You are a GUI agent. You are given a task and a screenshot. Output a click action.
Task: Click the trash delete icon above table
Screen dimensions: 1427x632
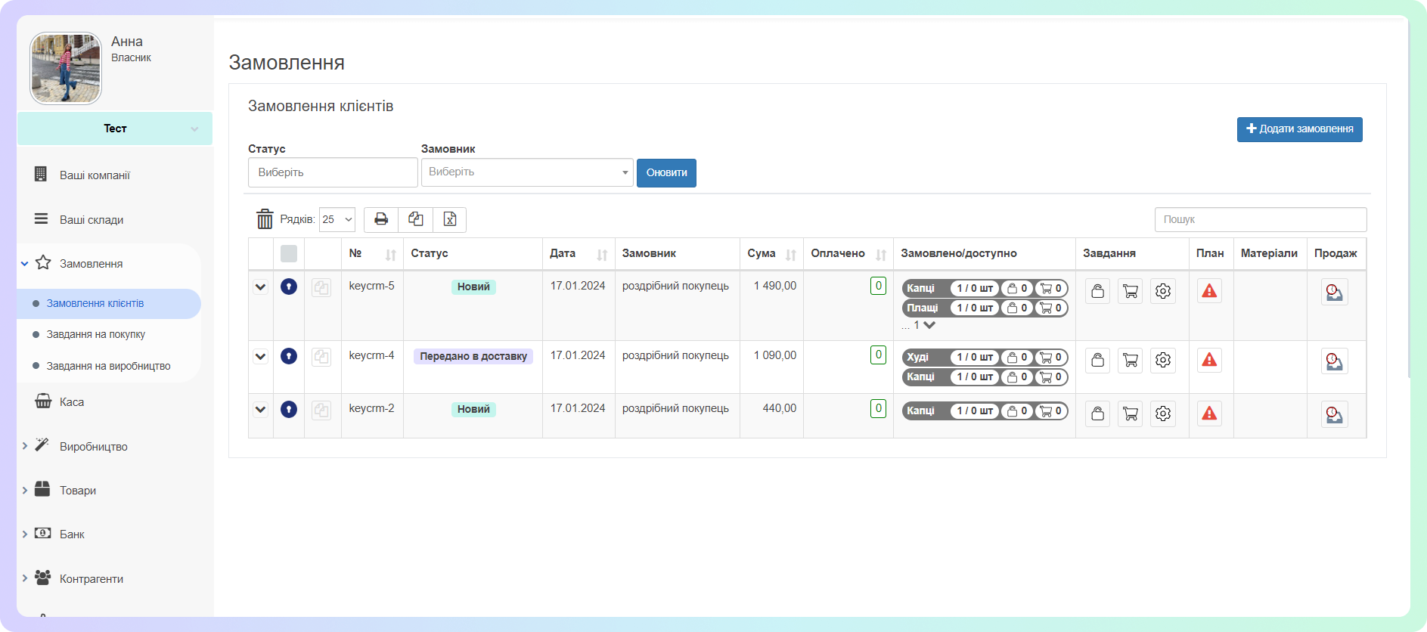(x=265, y=219)
